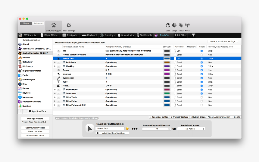Open the Gestures/Triggers paw icon
This screenshot has width=259, height=162.
pyautogui.click(x=54, y=25)
